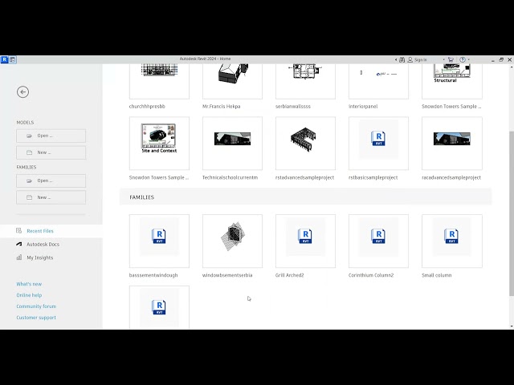Click the rstbasicsampleproject file name
This screenshot has height=385, width=514.
pos(373,177)
